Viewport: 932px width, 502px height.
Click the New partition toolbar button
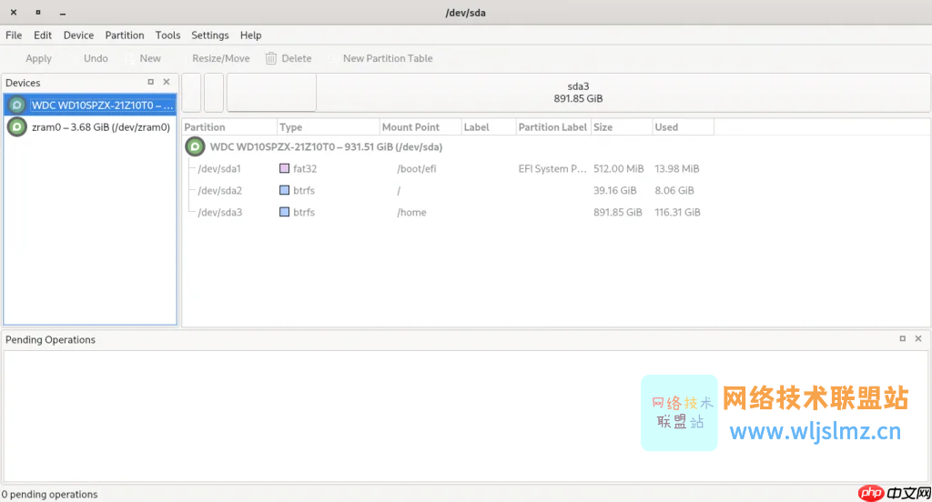coord(143,58)
